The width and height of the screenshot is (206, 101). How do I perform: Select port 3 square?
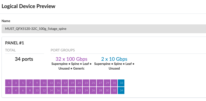16,83
